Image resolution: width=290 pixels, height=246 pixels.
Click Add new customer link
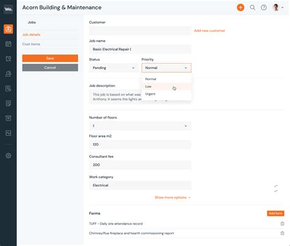pos(210,31)
